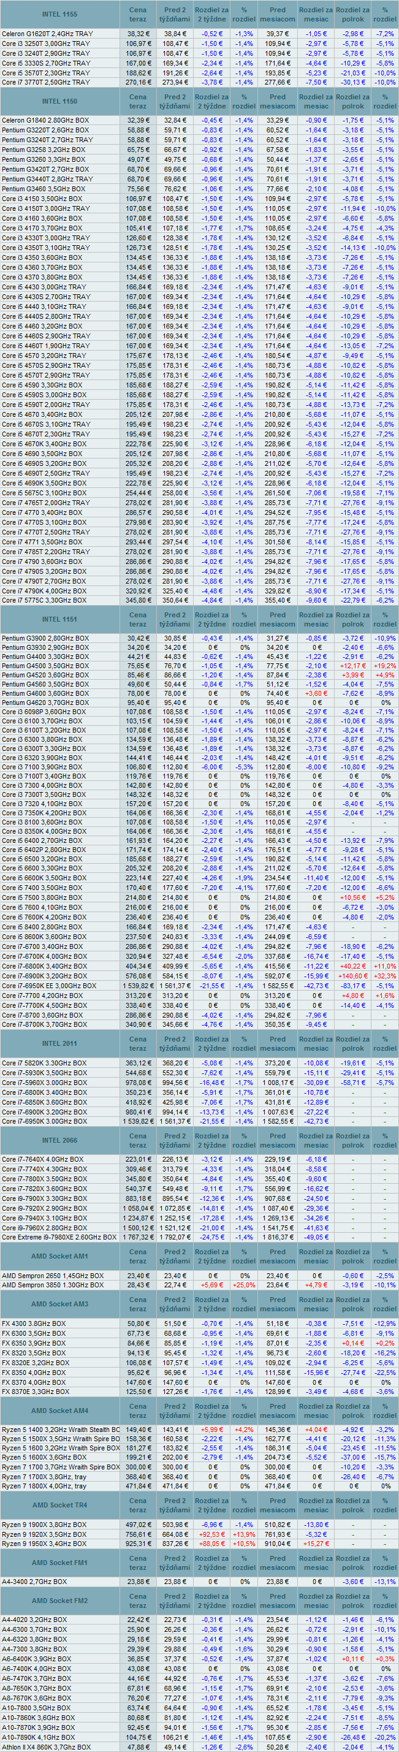Viewport: 399px width, 1752px height.
Task: Select row name AMD Sempron 3850 1.30GHz BOX
Action: [53, 1285]
